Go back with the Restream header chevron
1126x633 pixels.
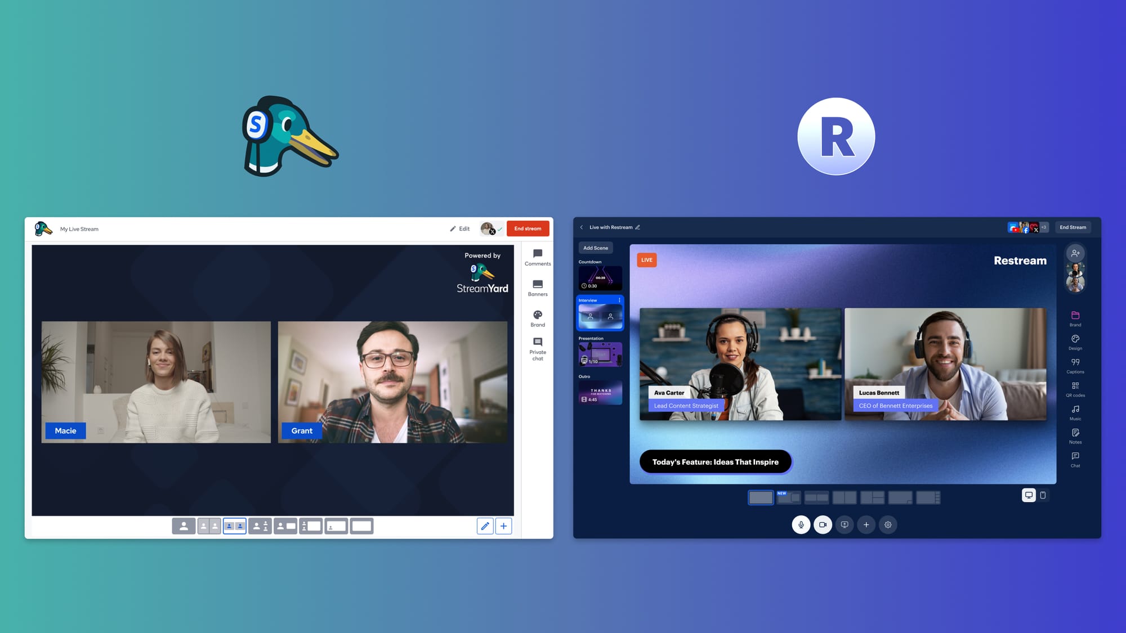(582, 227)
